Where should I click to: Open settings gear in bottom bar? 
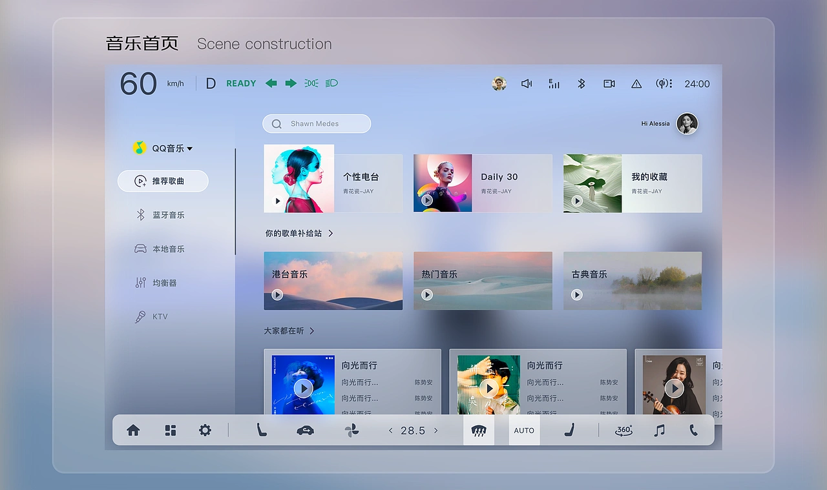205,431
